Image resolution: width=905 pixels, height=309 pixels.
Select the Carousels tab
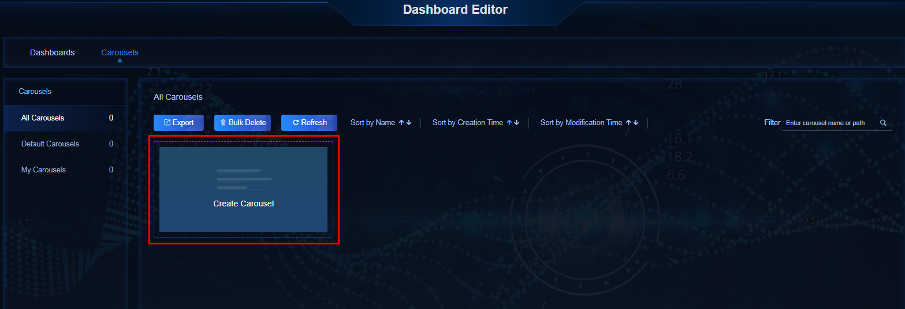tap(120, 52)
